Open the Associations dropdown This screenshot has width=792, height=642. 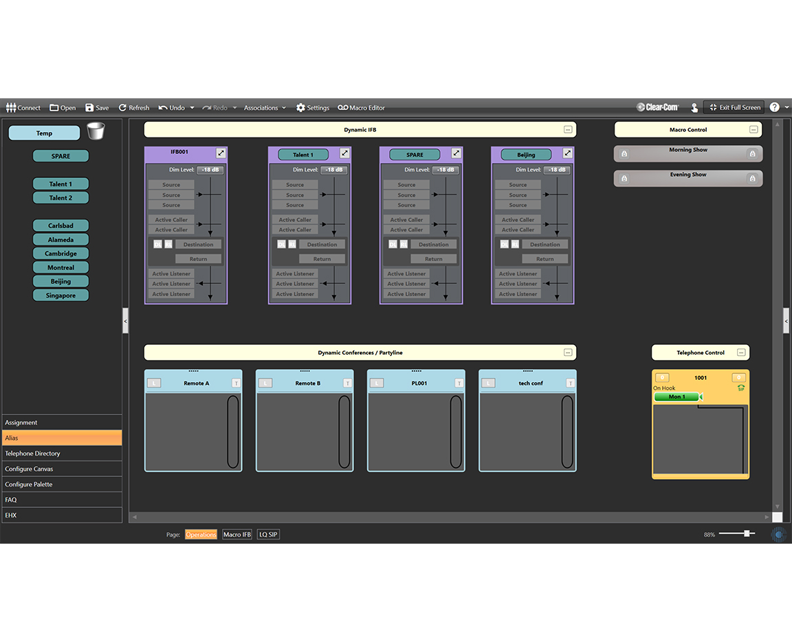click(265, 108)
